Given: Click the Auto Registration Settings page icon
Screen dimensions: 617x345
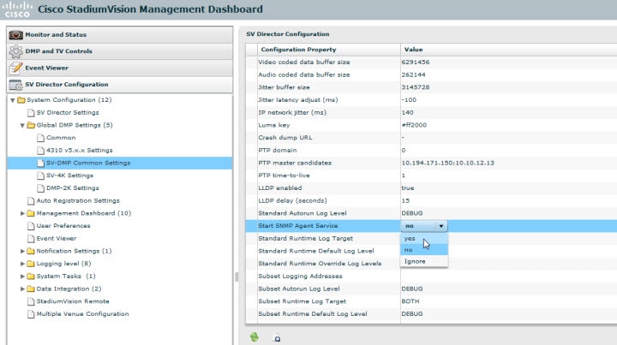Looking at the screenshot, I should [31, 201].
